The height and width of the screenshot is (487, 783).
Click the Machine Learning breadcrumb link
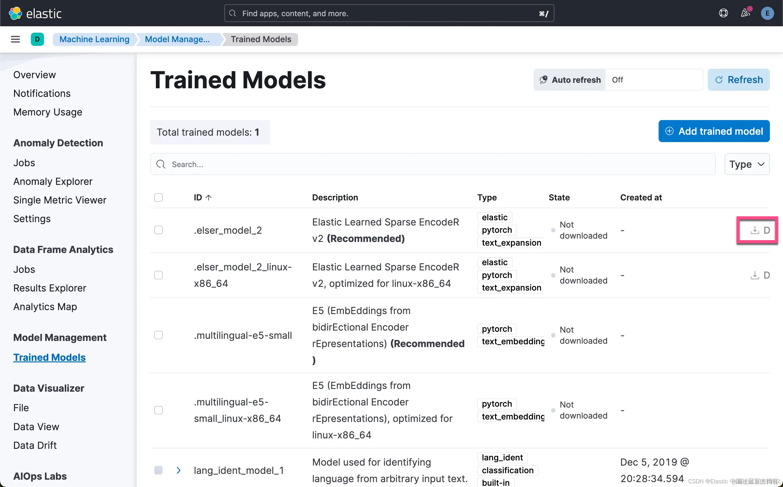pos(94,39)
